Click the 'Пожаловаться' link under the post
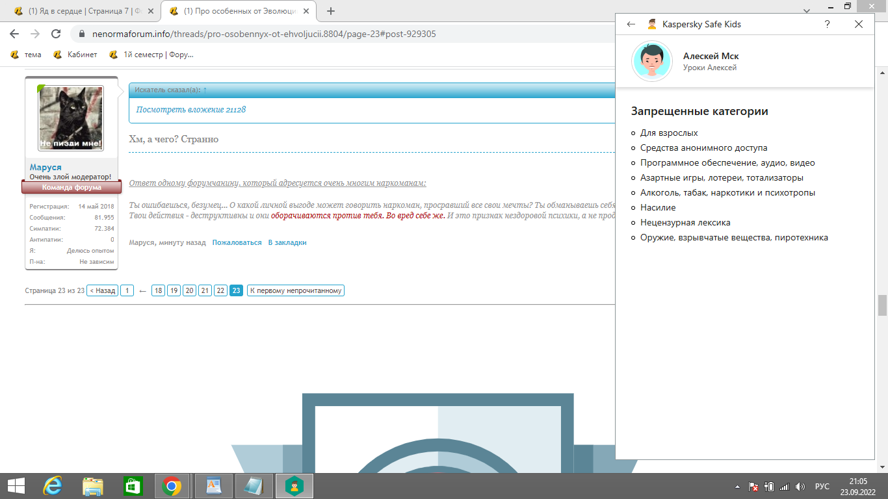Viewport: 888px width, 499px height. click(x=237, y=242)
